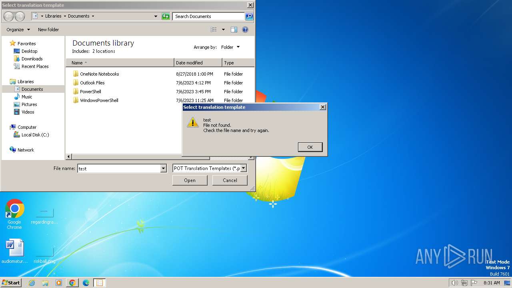Open Windows Explorer from the taskbar
This screenshot has width=512, height=288.
click(45, 283)
